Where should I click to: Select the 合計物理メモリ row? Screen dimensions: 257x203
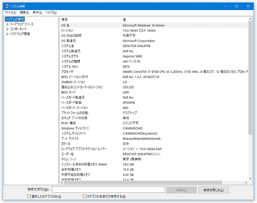(x=154, y=170)
